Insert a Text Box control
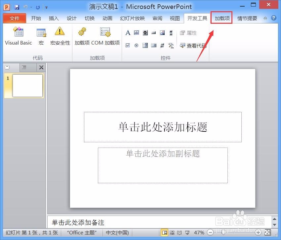Screen dimensions: 281x240 [x=137, y=33]
